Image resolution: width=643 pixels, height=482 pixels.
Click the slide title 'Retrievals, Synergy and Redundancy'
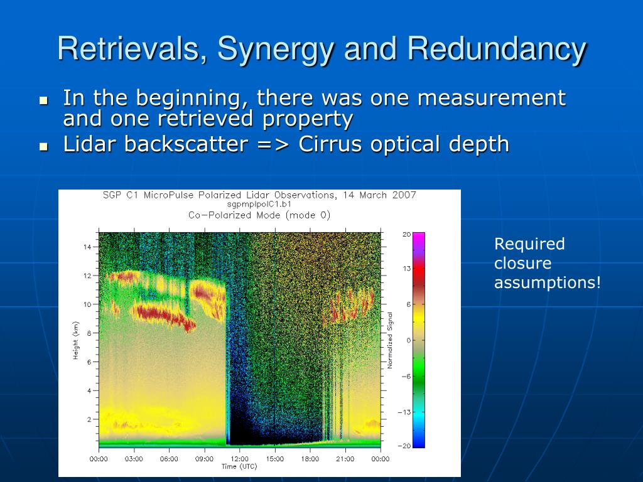[322, 50]
